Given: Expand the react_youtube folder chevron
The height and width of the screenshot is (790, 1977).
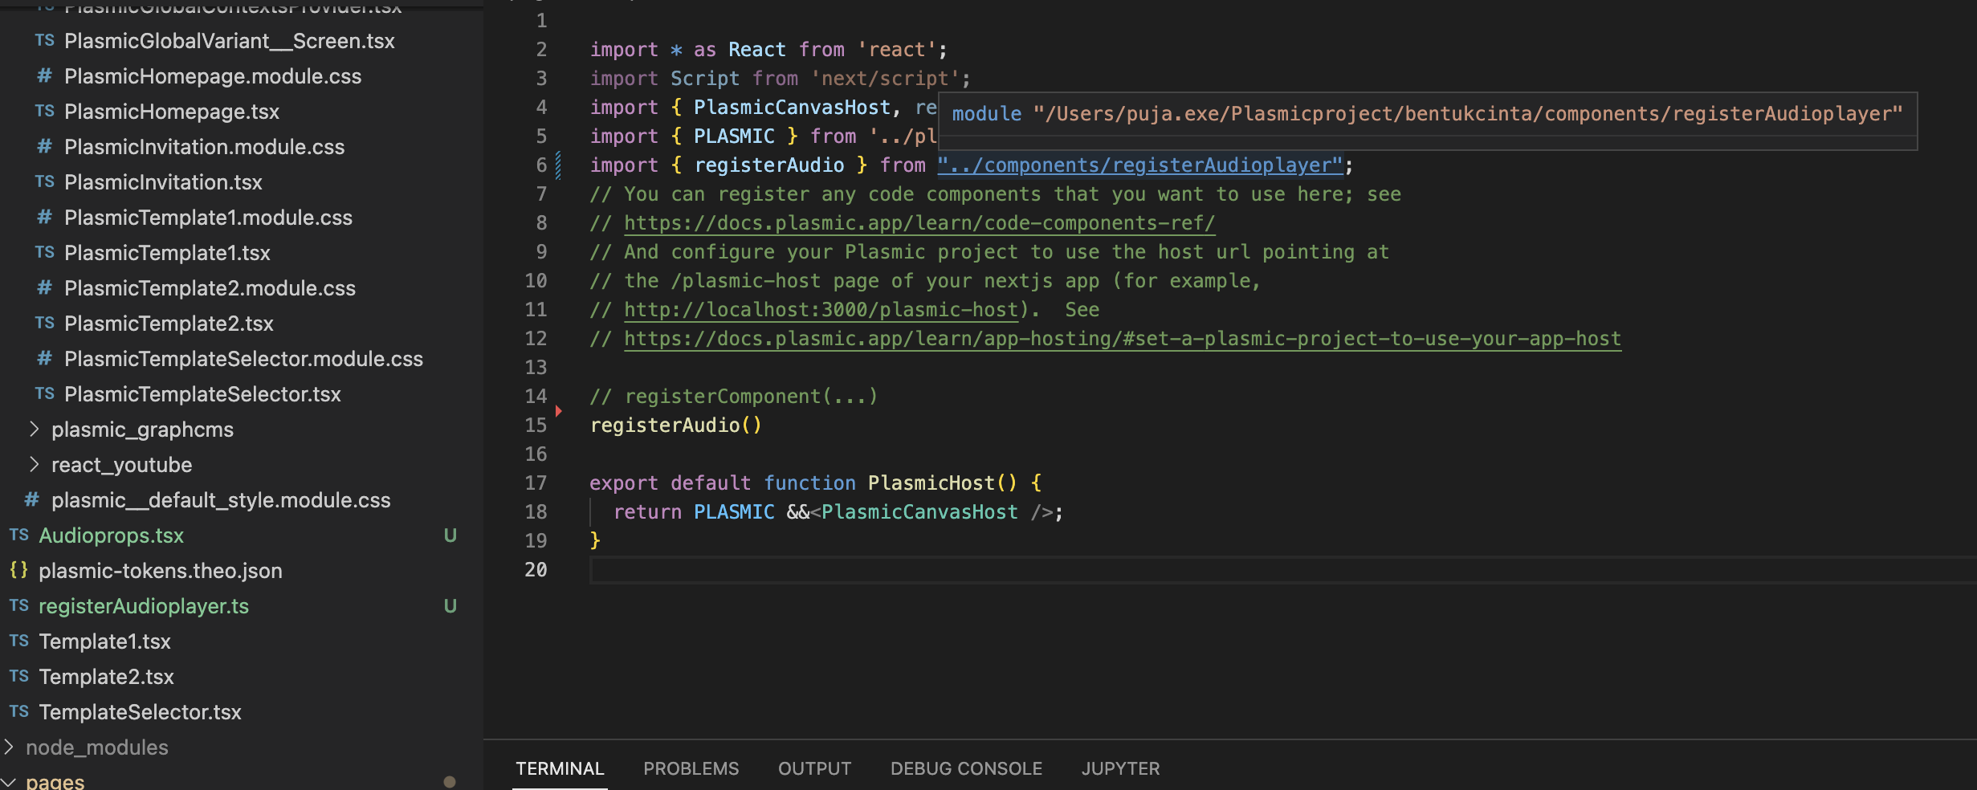Looking at the screenshot, I should 34,465.
